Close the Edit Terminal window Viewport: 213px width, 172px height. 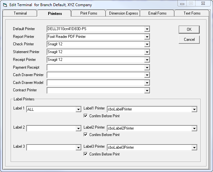203,3
